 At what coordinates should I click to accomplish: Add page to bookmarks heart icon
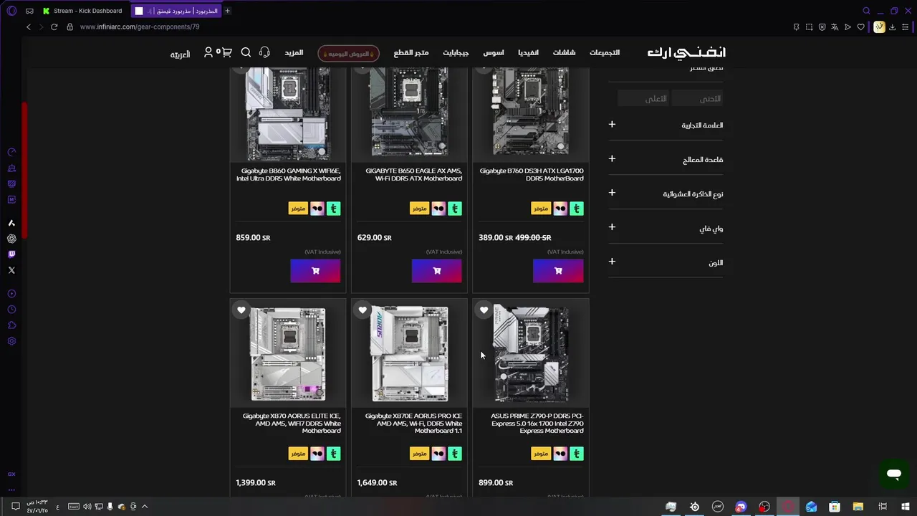click(x=860, y=27)
